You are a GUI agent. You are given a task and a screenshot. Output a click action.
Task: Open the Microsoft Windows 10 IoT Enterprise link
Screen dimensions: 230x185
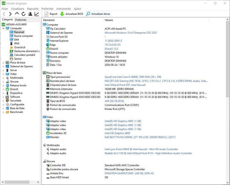(131, 33)
